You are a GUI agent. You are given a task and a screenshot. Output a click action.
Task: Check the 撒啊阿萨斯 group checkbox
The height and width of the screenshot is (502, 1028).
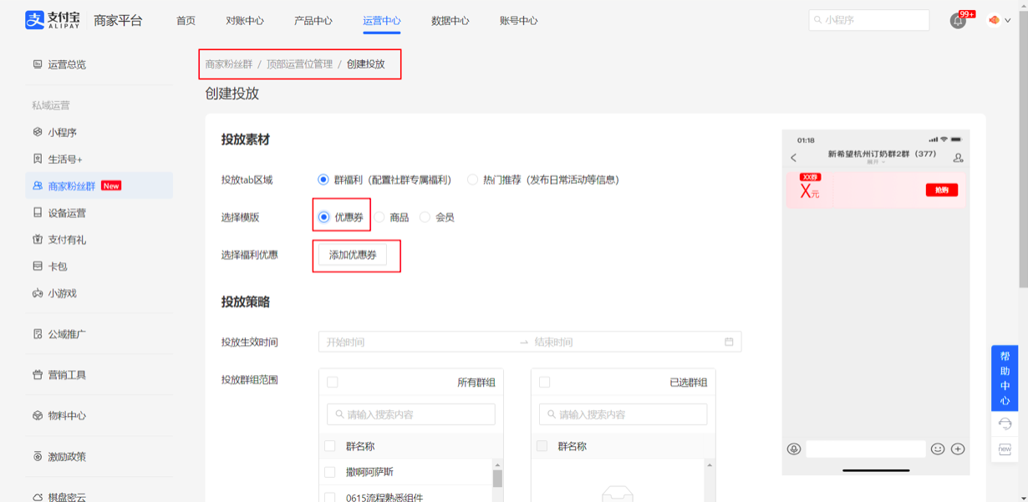tap(330, 472)
